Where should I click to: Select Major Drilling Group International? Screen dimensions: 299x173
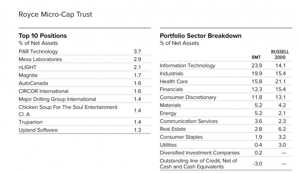point(57,99)
